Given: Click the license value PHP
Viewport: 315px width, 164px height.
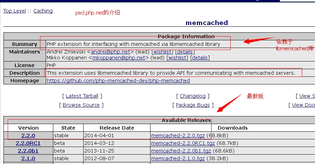Looking at the screenshot, I should click(51, 65).
